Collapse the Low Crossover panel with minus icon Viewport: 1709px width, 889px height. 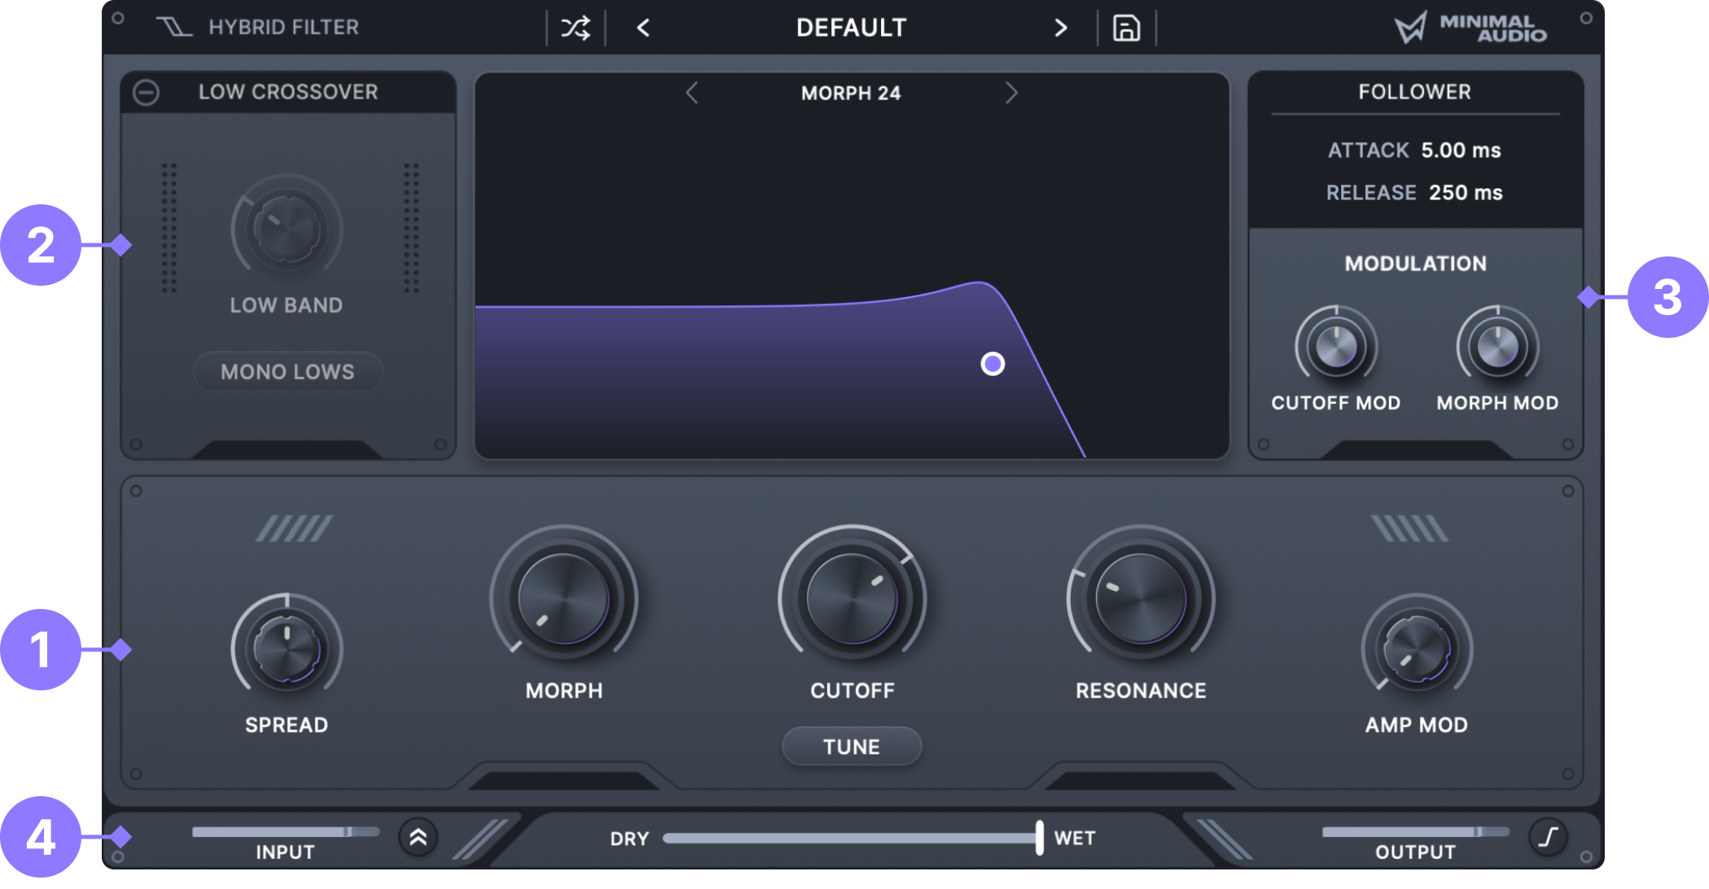147,91
